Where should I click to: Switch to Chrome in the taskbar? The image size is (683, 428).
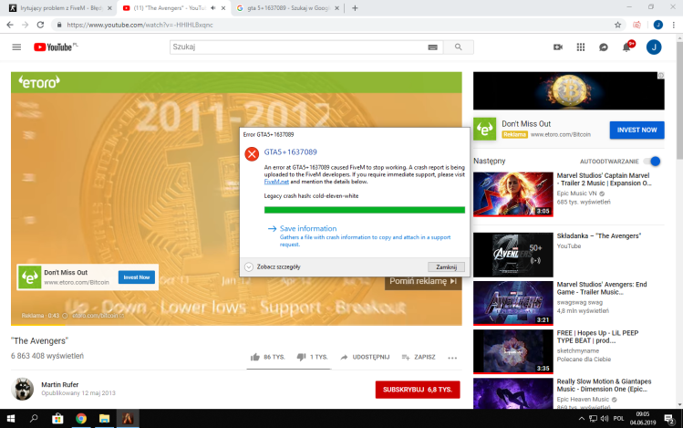(81, 419)
